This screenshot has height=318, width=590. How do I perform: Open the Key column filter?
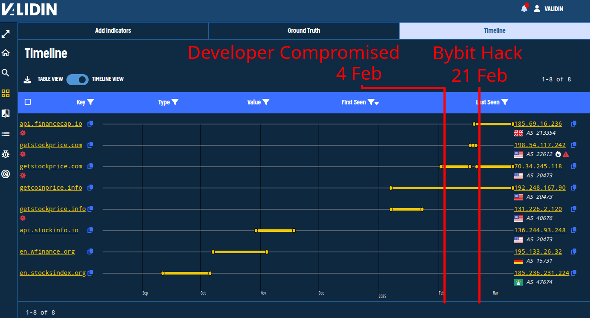pos(90,102)
